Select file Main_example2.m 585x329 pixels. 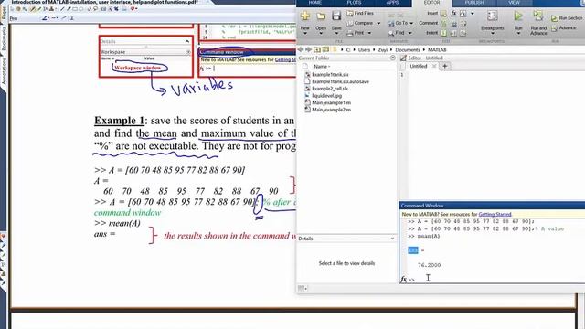pos(327,110)
